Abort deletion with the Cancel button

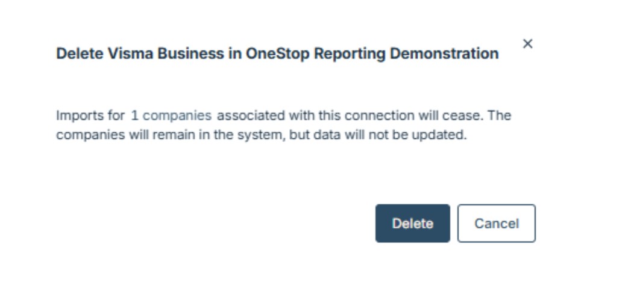pyautogui.click(x=496, y=224)
